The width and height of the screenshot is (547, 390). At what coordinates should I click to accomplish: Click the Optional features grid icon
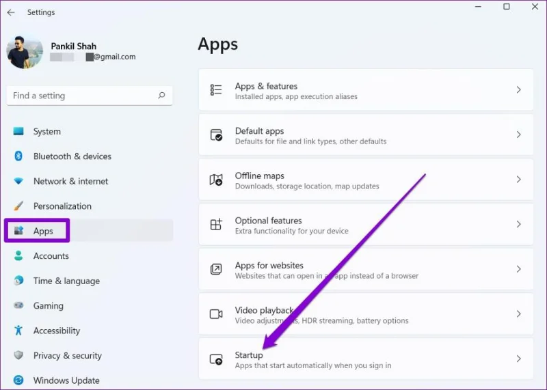[x=216, y=224]
